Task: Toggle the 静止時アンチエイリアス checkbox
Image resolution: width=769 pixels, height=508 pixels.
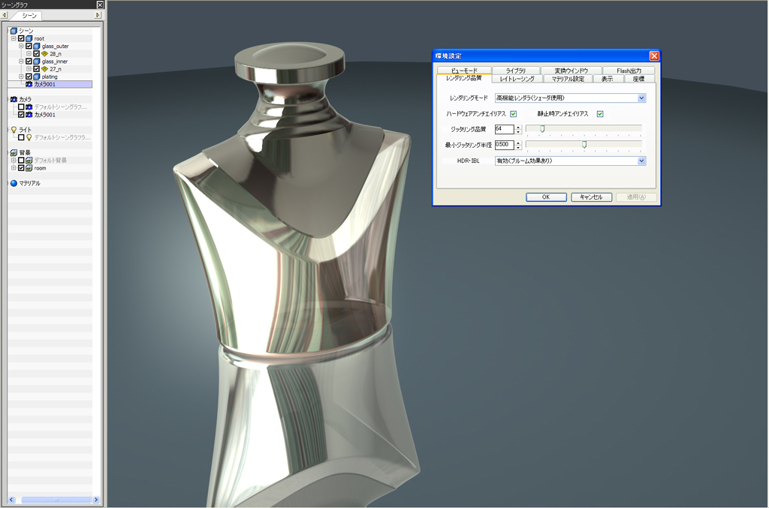Action: [600, 114]
